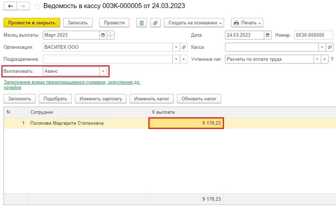Select row number 1 cell
Image resolution: width=336 pixels, height=207 pixels.
point(15,123)
